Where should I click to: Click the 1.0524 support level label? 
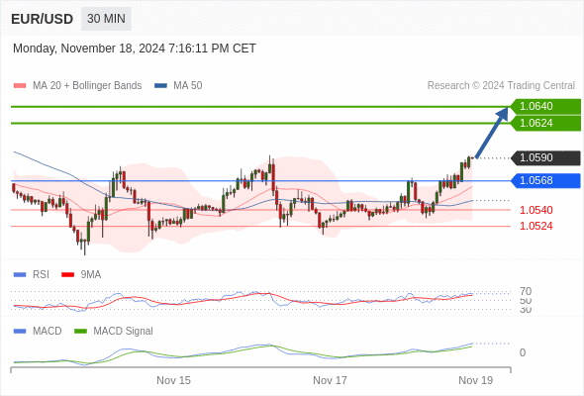click(535, 226)
